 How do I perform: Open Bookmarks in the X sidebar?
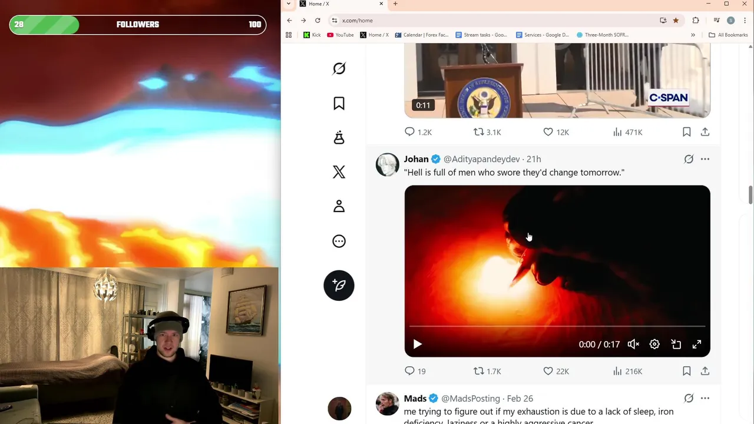(x=339, y=104)
